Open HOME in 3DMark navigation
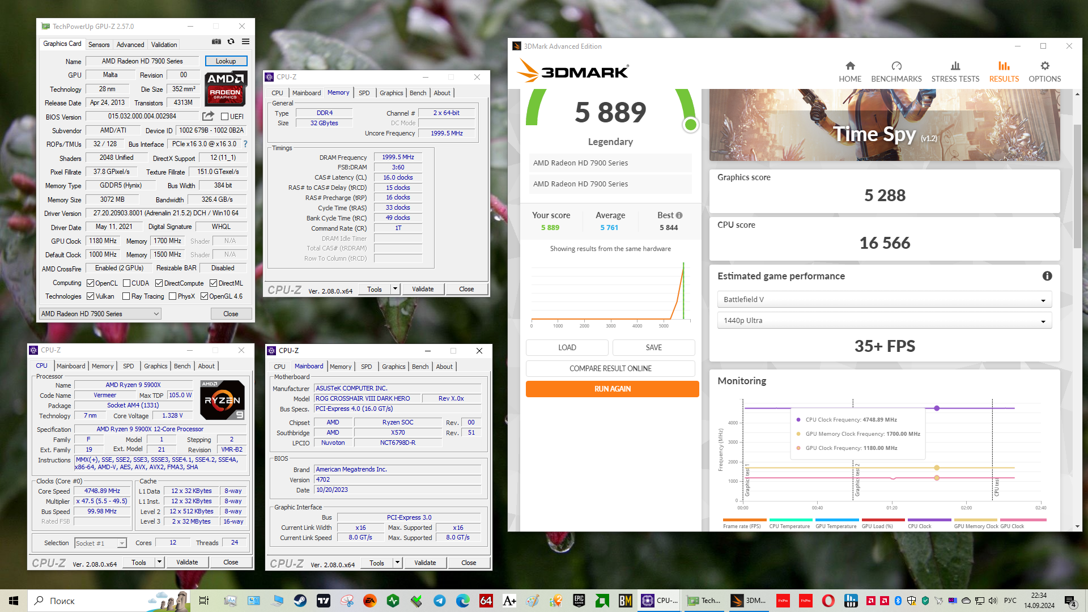 coord(850,72)
